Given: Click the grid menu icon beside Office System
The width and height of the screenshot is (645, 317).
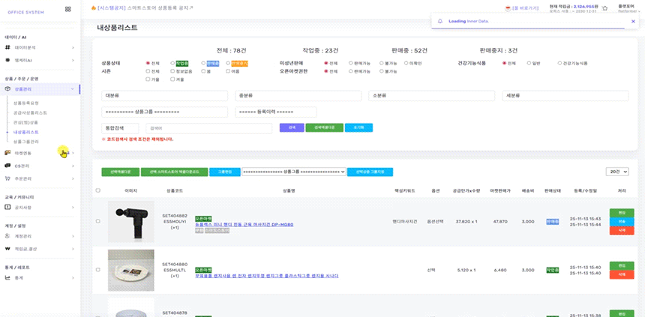Looking at the screenshot, I should [x=68, y=9].
